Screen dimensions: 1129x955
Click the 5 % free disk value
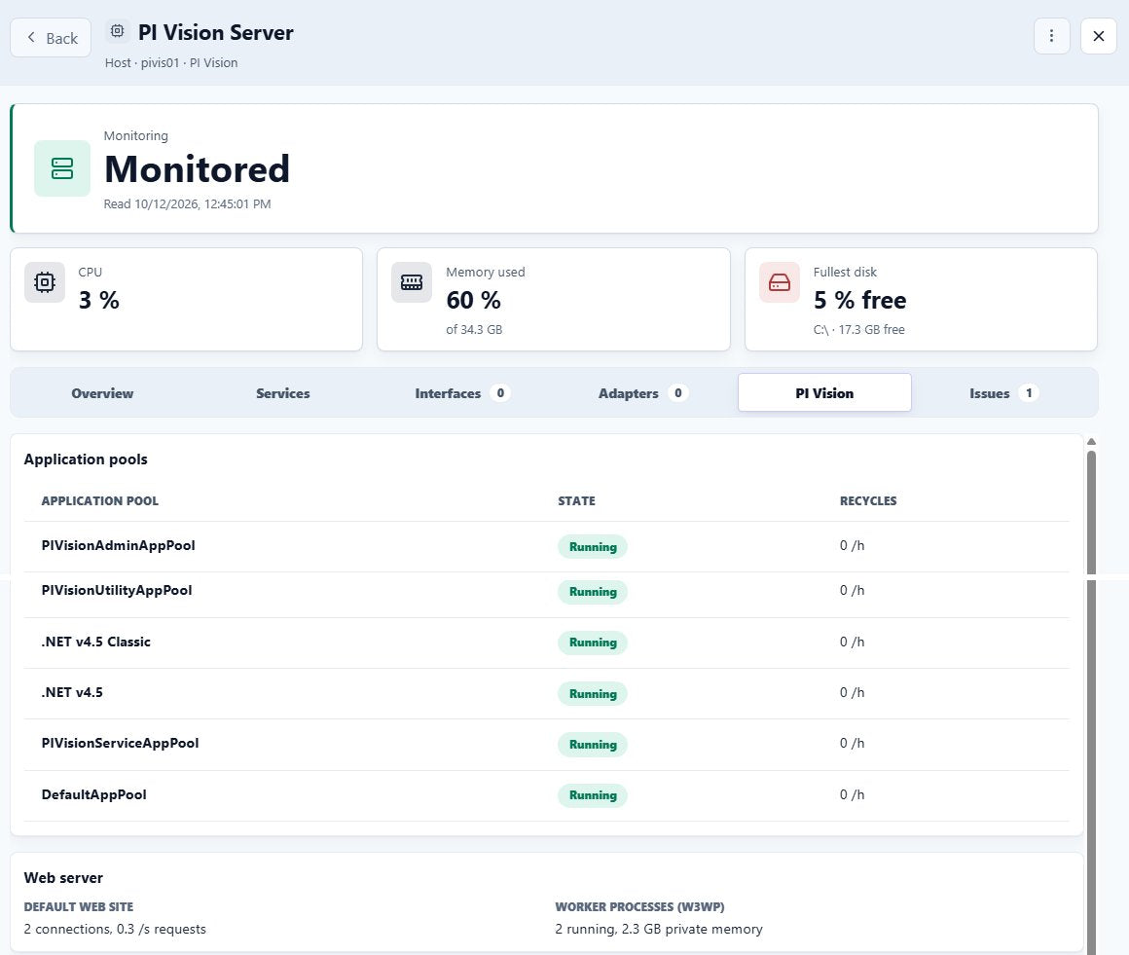tap(859, 300)
